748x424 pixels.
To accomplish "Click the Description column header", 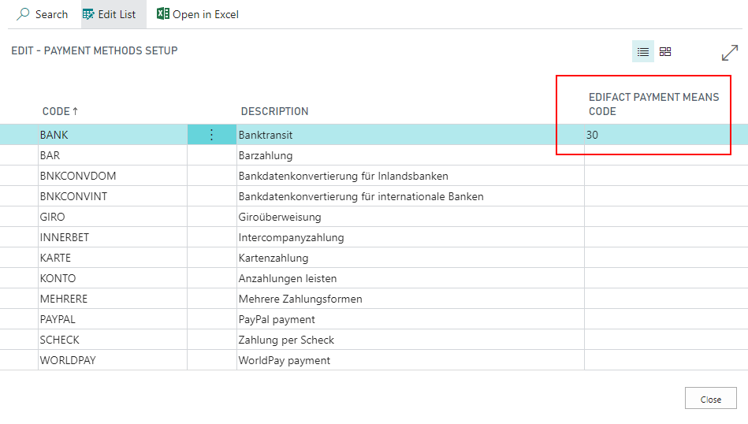I will (274, 111).
